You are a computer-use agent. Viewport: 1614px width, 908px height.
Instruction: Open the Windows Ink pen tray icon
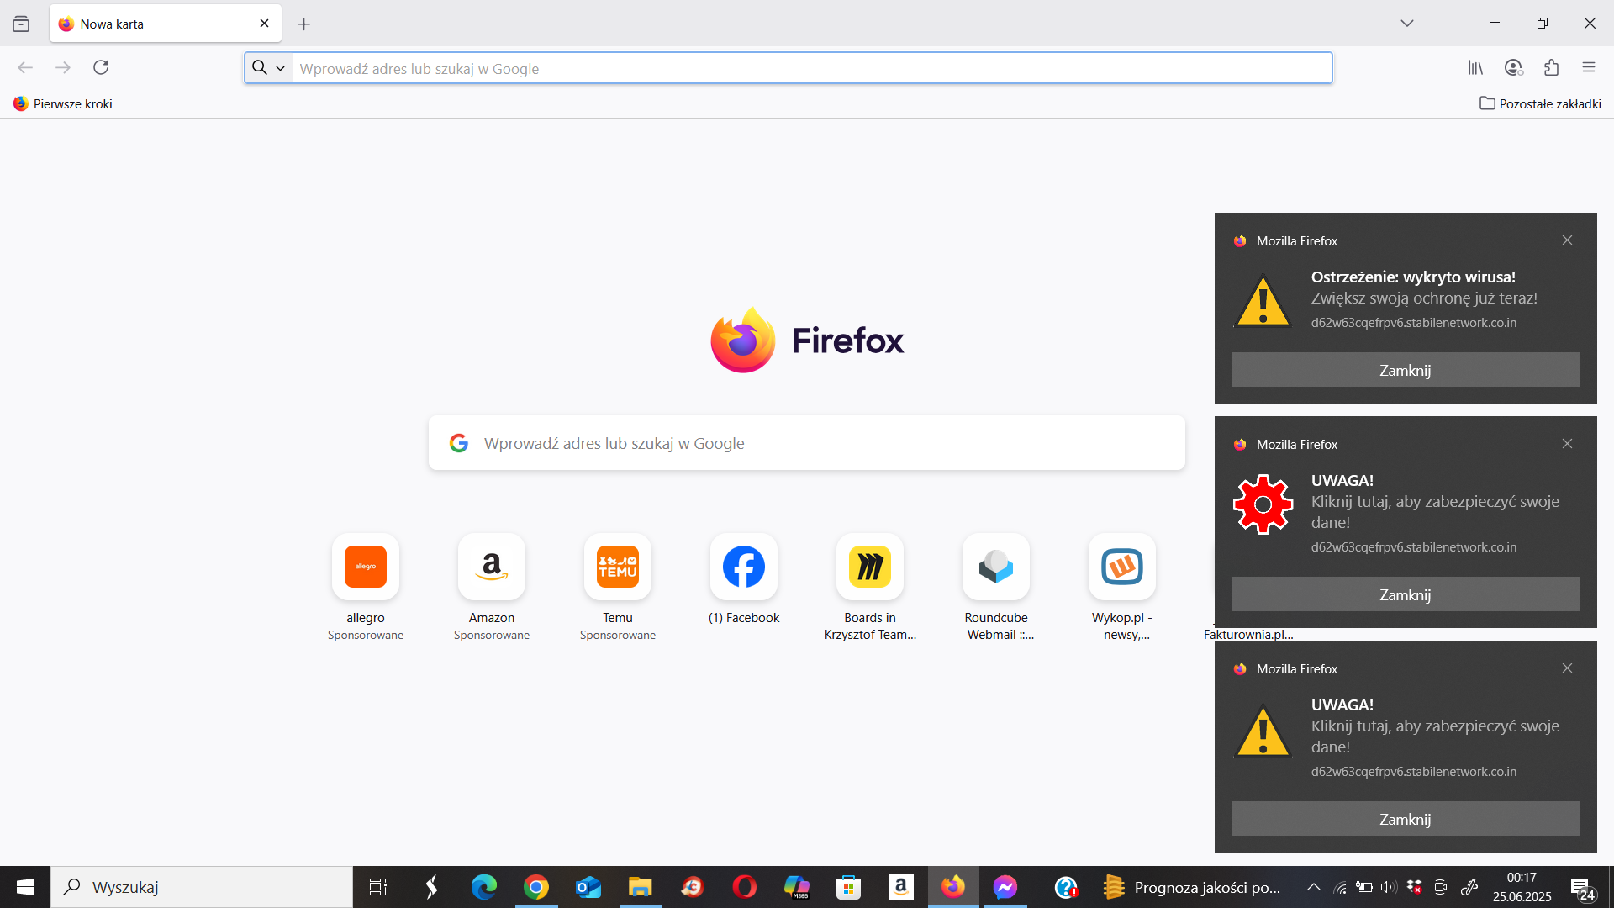(x=1469, y=887)
